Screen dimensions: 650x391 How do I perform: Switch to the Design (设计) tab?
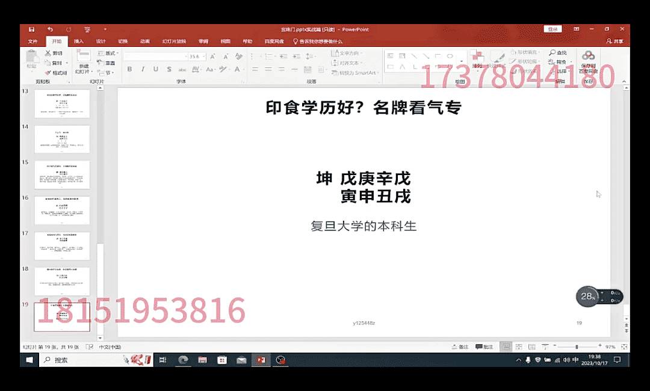[x=101, y=42]
